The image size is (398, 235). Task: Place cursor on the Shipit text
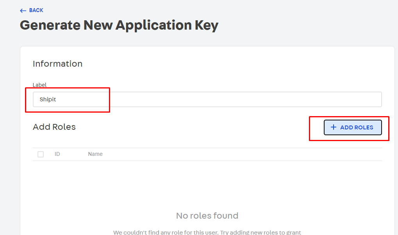[x=48, y=99]
